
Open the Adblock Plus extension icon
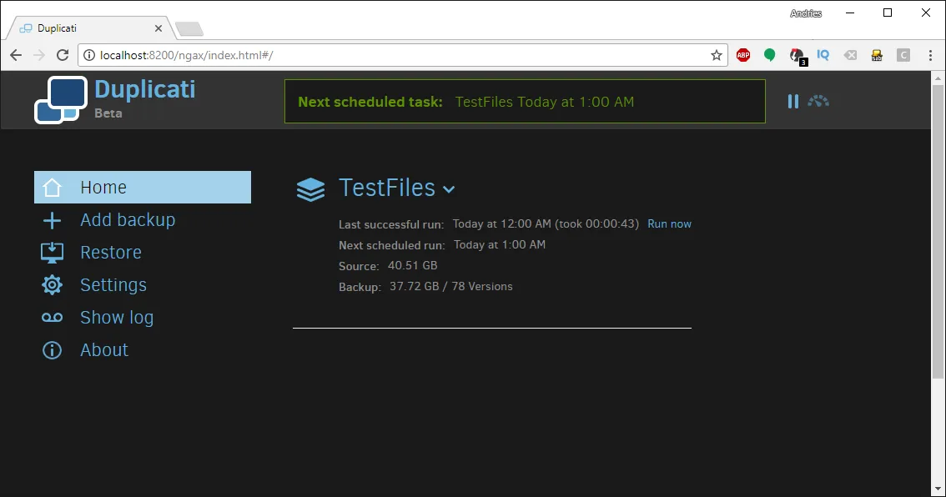pos(743,56)
